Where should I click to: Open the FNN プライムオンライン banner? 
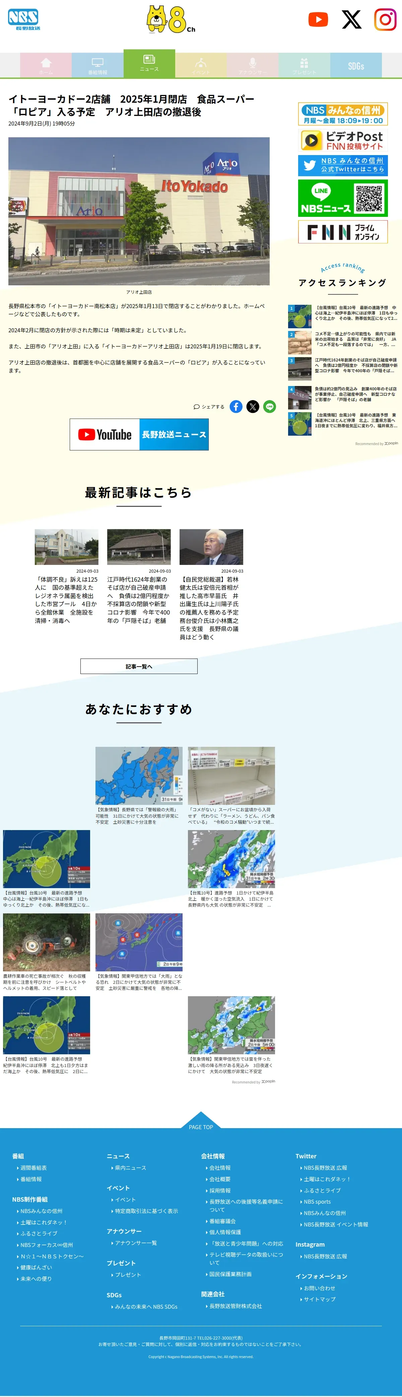click(x=343, y=232)
